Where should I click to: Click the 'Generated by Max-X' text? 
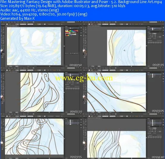coord(17,18)
